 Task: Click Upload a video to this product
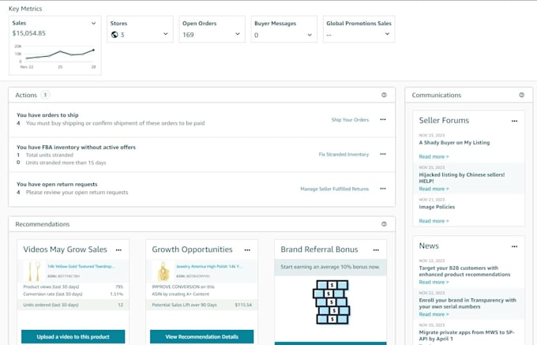point(73,337)
